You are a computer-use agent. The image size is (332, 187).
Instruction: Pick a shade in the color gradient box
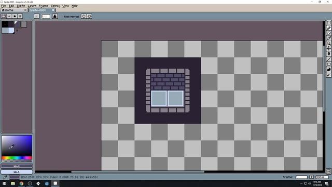17,146
